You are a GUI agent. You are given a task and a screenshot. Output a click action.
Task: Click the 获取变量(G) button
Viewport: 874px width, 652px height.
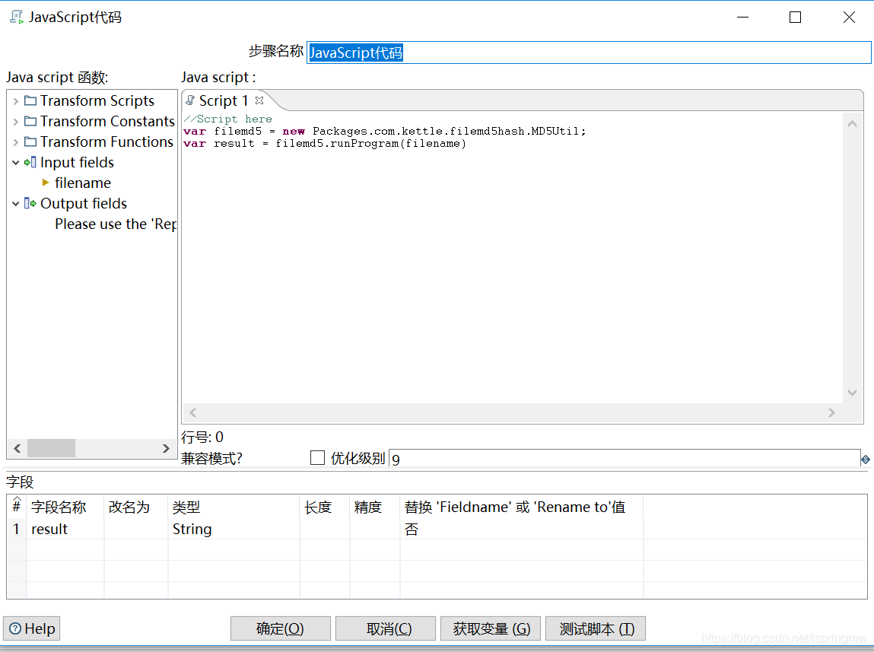pos(490,628)
